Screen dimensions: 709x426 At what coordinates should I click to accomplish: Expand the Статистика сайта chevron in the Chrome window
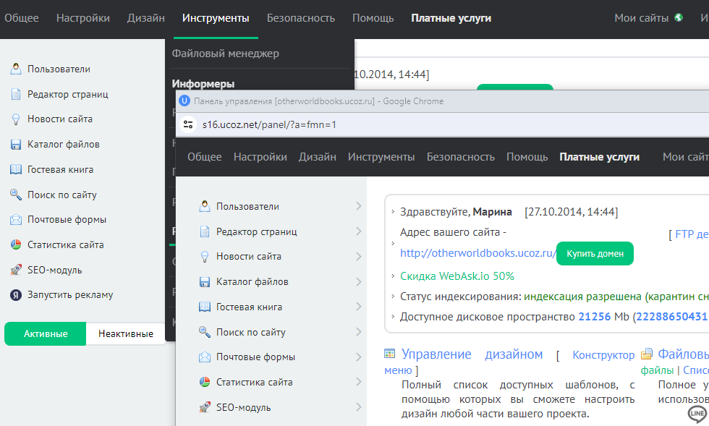tap(359, 382)
